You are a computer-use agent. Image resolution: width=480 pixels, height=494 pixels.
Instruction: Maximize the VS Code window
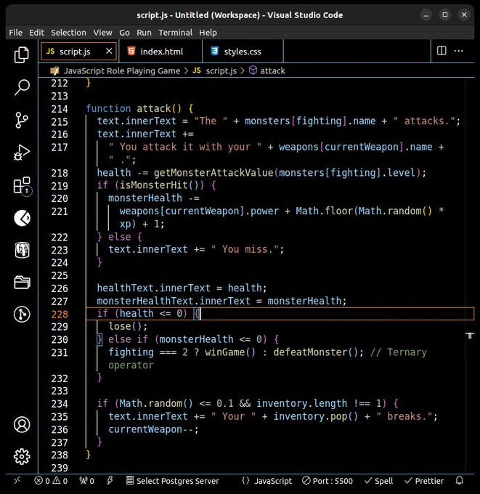tap(445, 15)
